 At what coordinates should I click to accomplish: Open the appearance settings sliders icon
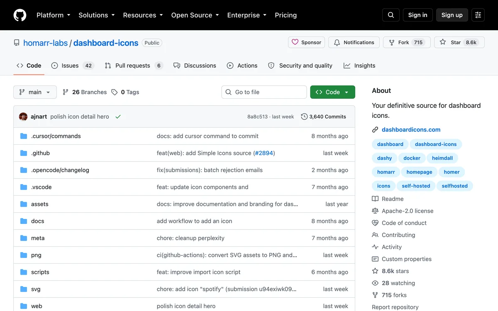pos(478,15)
